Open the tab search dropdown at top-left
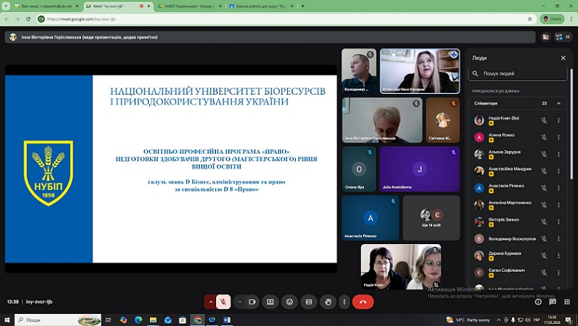578x326 pixels. [x=6, y=6]
